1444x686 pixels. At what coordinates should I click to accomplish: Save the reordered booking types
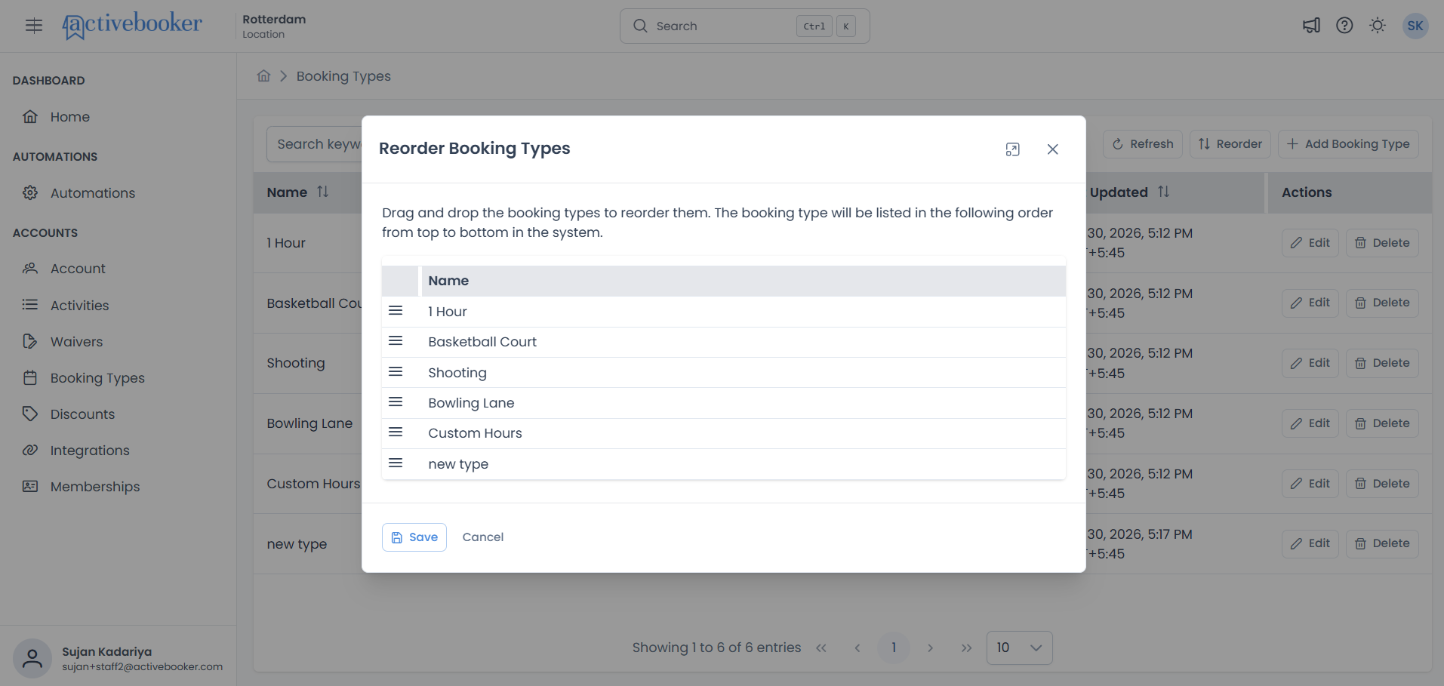click(414, 537)
